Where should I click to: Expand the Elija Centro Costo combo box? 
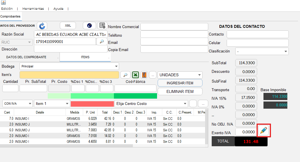pos(151,104)
